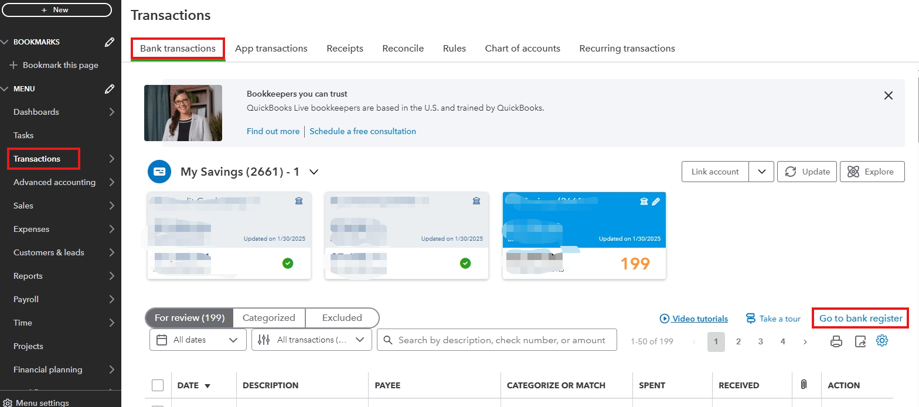Collapse the BOOKMARKS section
919x407 pixels.
coord(5,42)
